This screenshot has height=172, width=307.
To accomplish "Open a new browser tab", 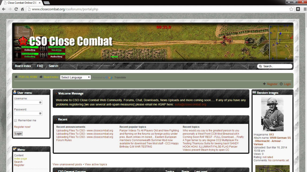I will pos(46,3).
